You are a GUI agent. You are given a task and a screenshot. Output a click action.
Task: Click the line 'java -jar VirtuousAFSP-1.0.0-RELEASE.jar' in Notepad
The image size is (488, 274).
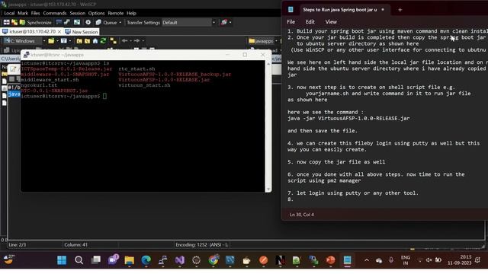(348, 119)
